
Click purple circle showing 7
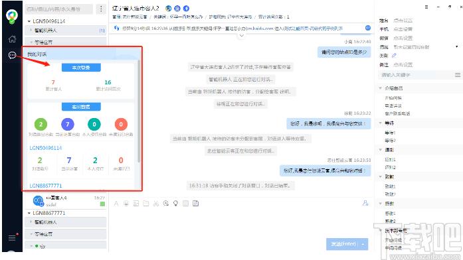[68, 125]
